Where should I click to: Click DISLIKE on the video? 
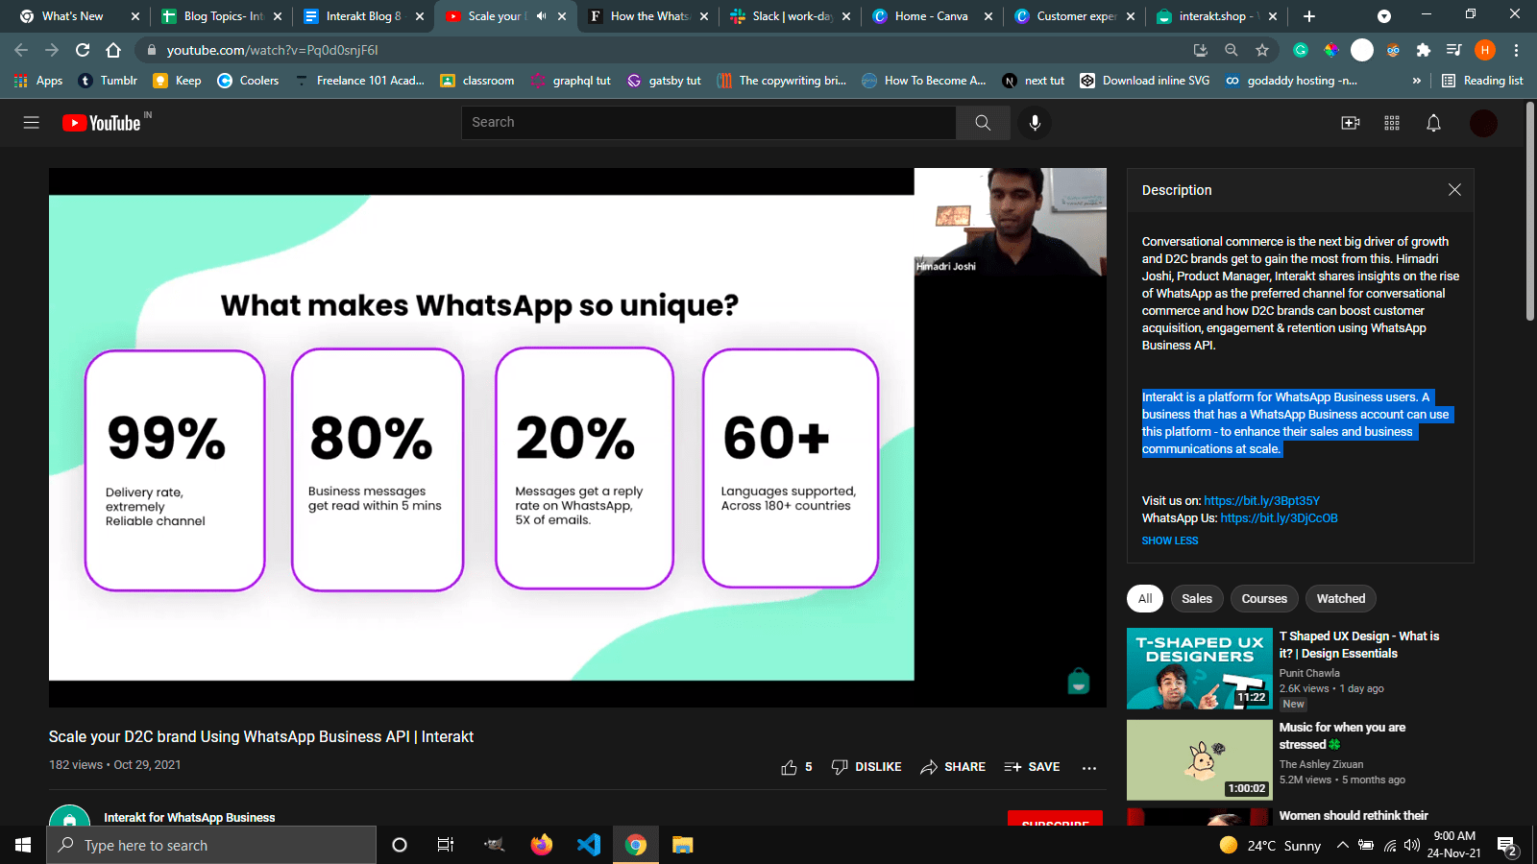[x=866, y=767]
